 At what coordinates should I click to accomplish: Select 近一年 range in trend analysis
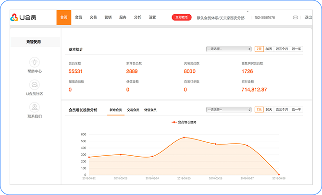point(297,110)
